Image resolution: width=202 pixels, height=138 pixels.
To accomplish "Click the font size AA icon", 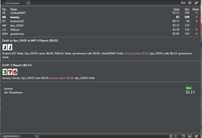I will (x=183, y=3).
